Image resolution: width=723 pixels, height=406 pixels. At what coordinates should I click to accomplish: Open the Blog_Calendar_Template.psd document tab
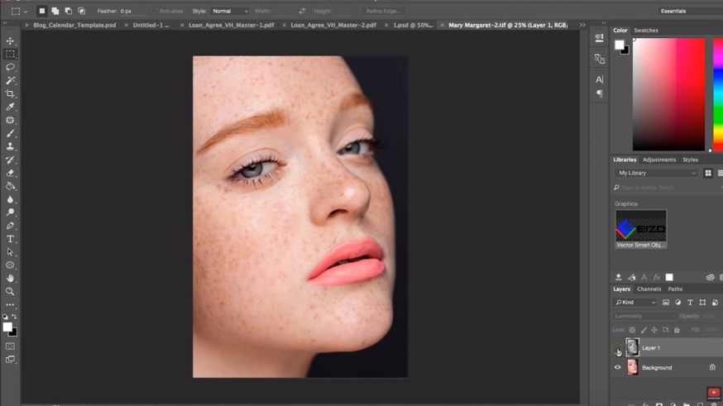pyautogui.click(x=75, y=26)
